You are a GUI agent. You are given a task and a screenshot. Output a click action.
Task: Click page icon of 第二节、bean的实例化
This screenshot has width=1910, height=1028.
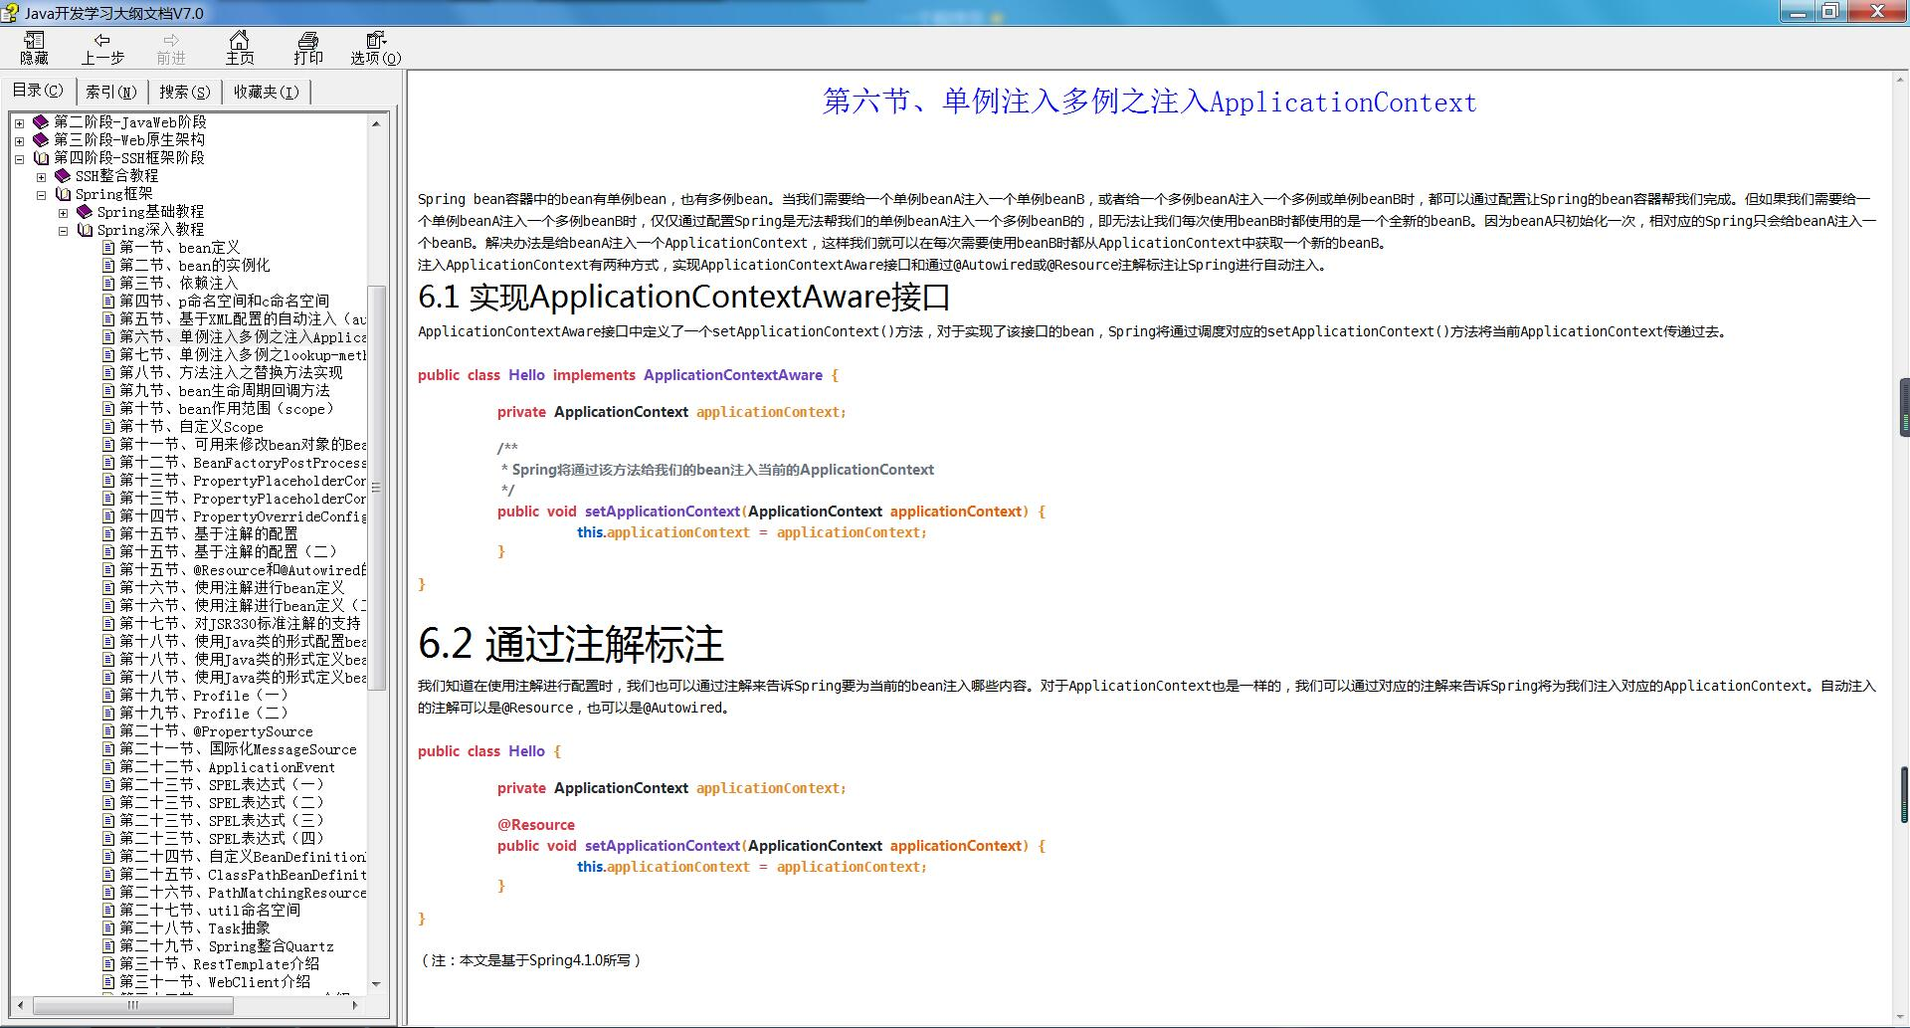108,266
